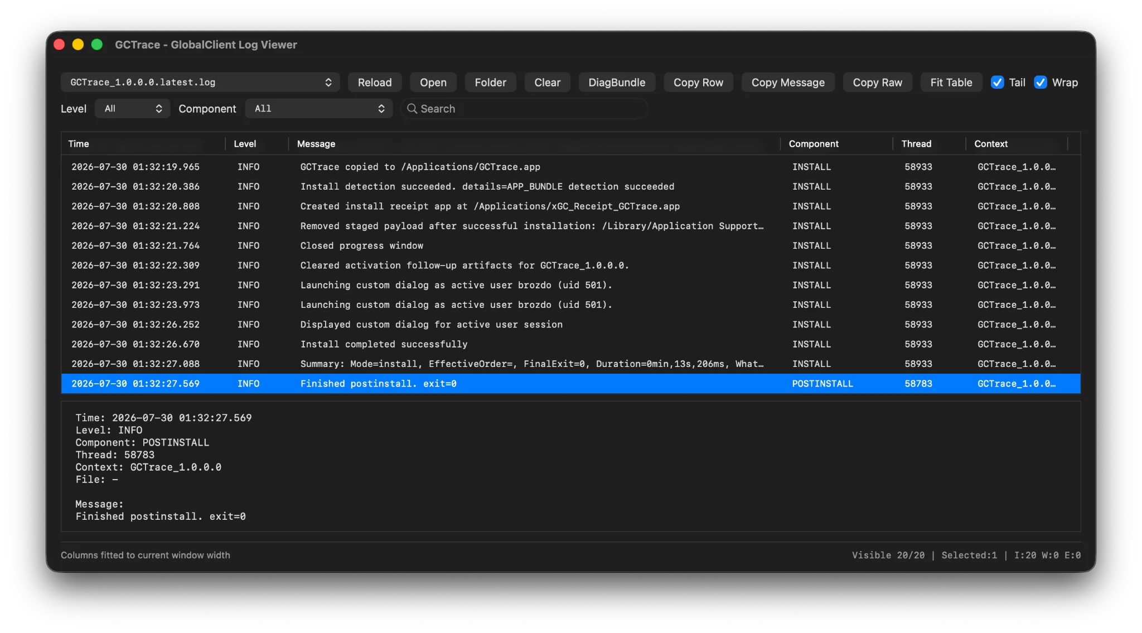Select 'Install completed successfully' row
Image resolution: width=1142 pixels, height=633 pixels.
click(570, 344)
